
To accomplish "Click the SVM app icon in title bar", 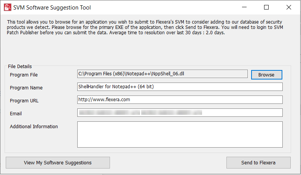I will 6,7.
